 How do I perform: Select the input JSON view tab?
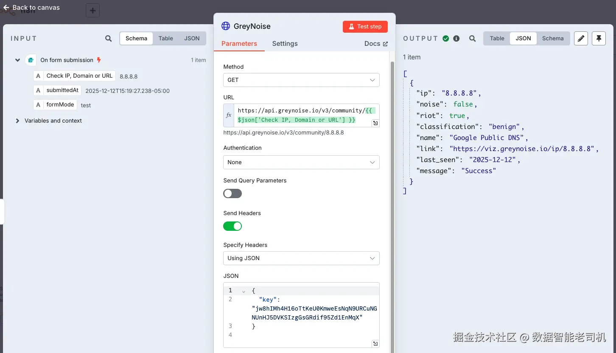(192, 38)
